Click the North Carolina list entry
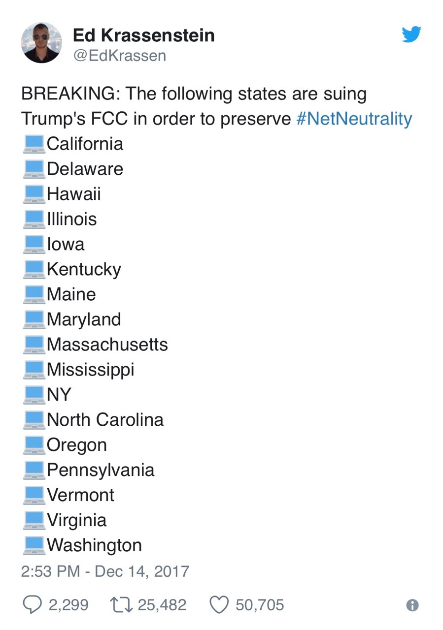The width and height of the screenshot is (443, 630). point(105,420)
